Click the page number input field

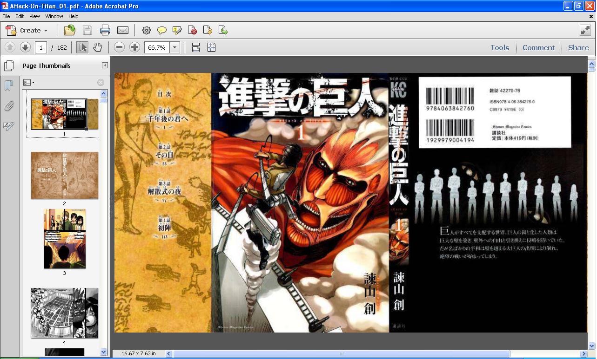[x=41, y=47]
